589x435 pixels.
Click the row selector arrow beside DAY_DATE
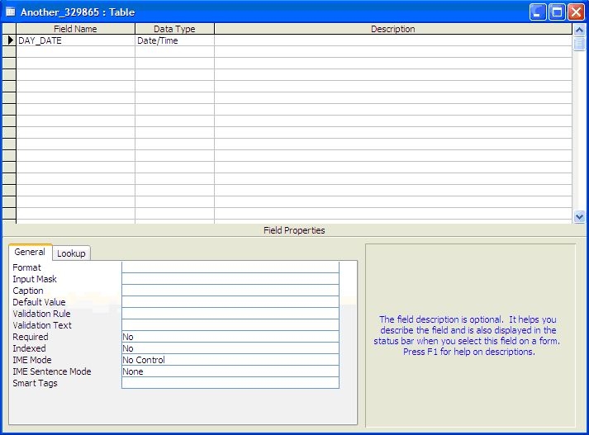(x=10, y=40)
